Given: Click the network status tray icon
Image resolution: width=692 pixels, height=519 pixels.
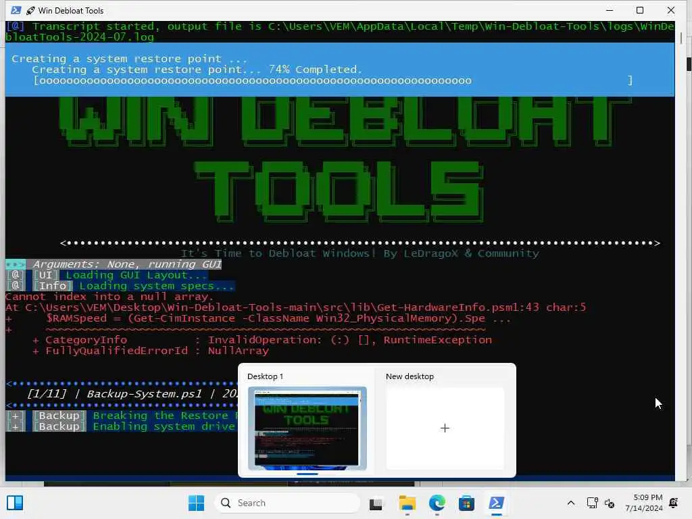Looking at the screenshot, I should (592, 503).
